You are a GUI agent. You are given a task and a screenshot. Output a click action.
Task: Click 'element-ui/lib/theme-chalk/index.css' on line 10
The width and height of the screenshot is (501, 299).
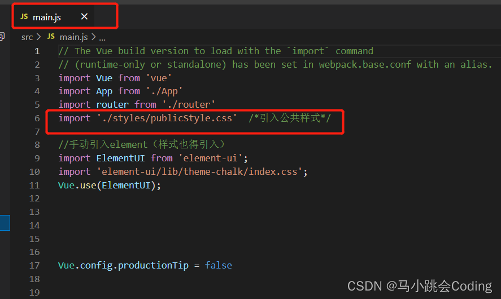tap(200, 172)
